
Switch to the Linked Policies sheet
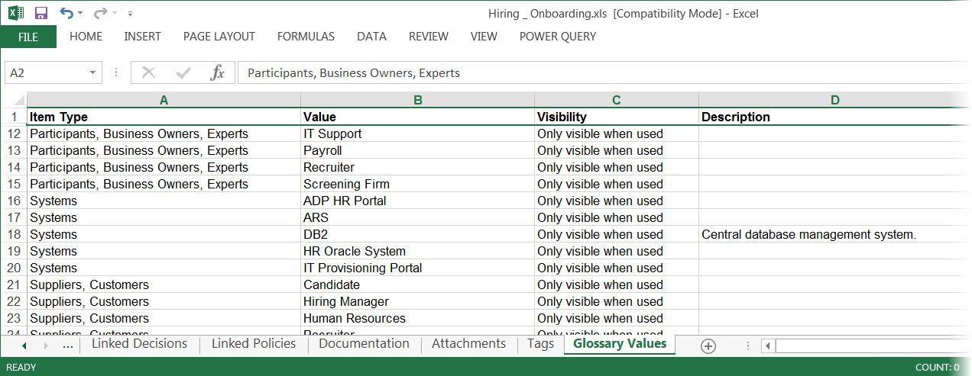point(254,344)
